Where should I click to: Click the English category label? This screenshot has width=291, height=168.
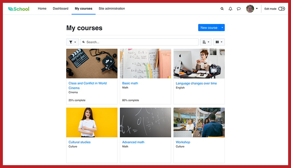[x=180, y=88]
